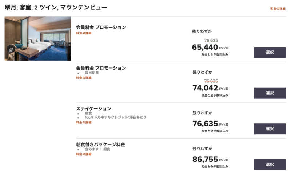Click the 65,440 JPY price text

click(205, 47)
